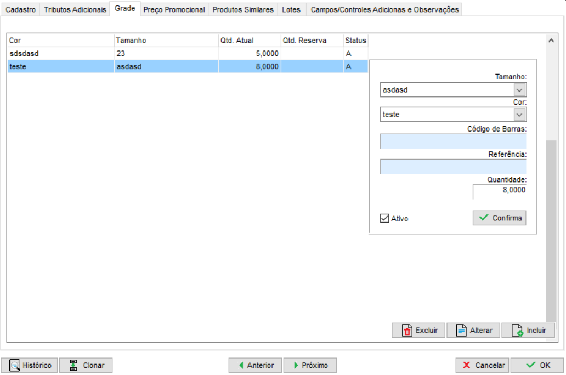Click the red X icon on Cancelar

pyautogui.click(x=466, y=365)
